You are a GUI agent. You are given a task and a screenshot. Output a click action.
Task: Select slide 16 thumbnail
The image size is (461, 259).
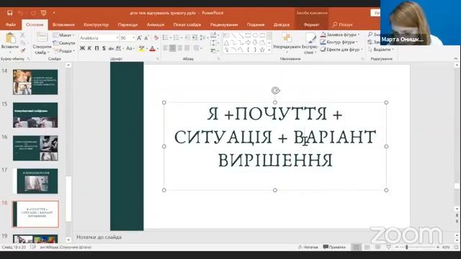[35, 148]
